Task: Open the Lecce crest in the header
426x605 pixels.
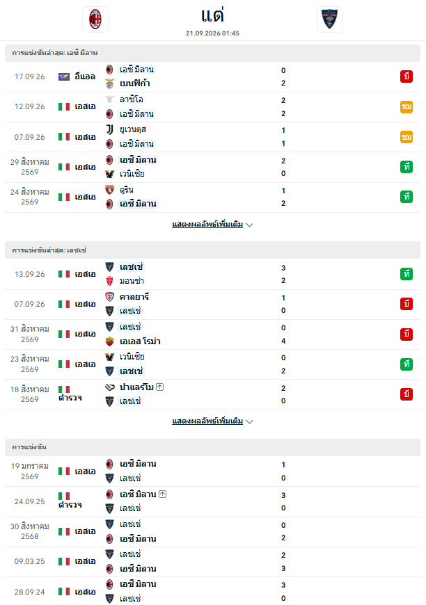Action: pos(330,19)
